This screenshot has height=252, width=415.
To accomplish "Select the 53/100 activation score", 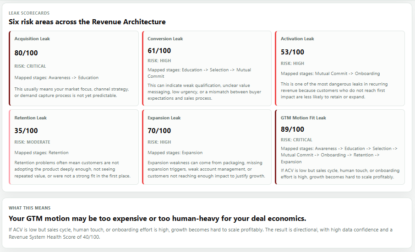I will click(x=292, y=52).
